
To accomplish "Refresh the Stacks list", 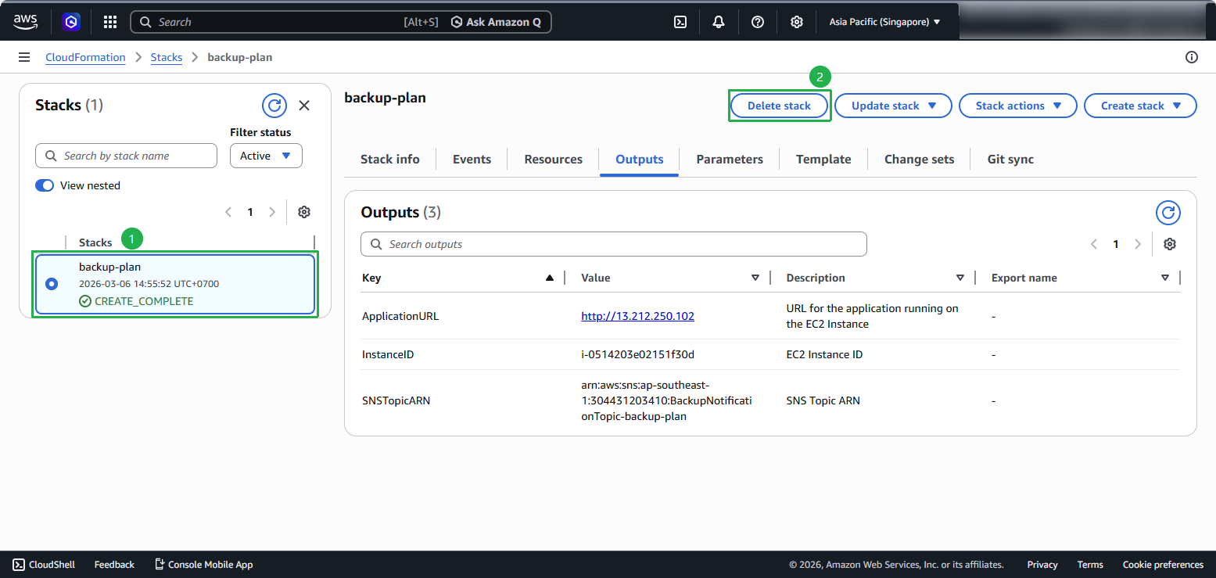I will 274,106.
